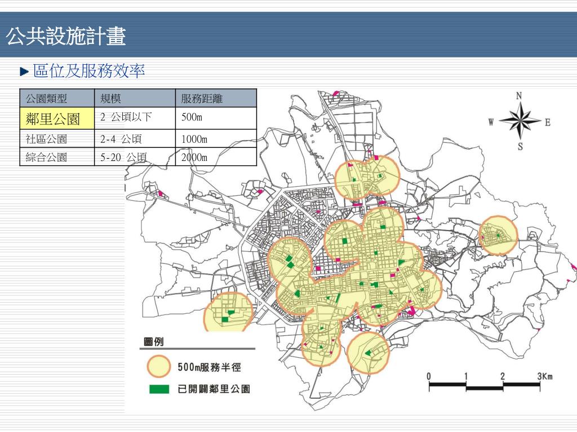The height and width of the screenshot is (432, 577).
Task: Click the compass rose north arrow icon
Action: pyautogui.click(x=520, y=120)
